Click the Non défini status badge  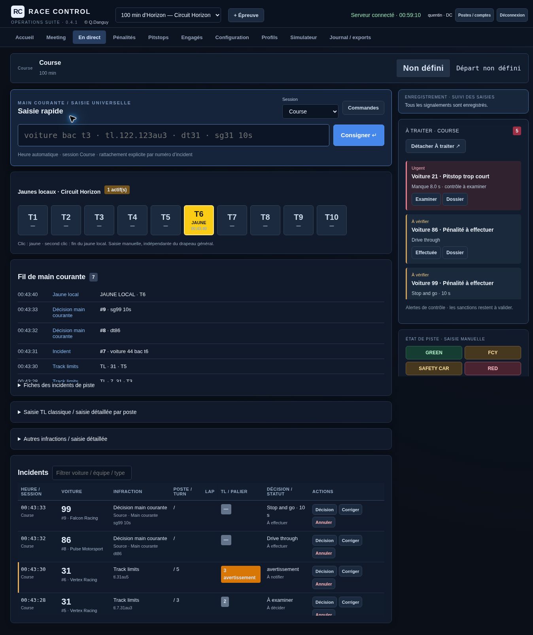[x=423, y=68]
